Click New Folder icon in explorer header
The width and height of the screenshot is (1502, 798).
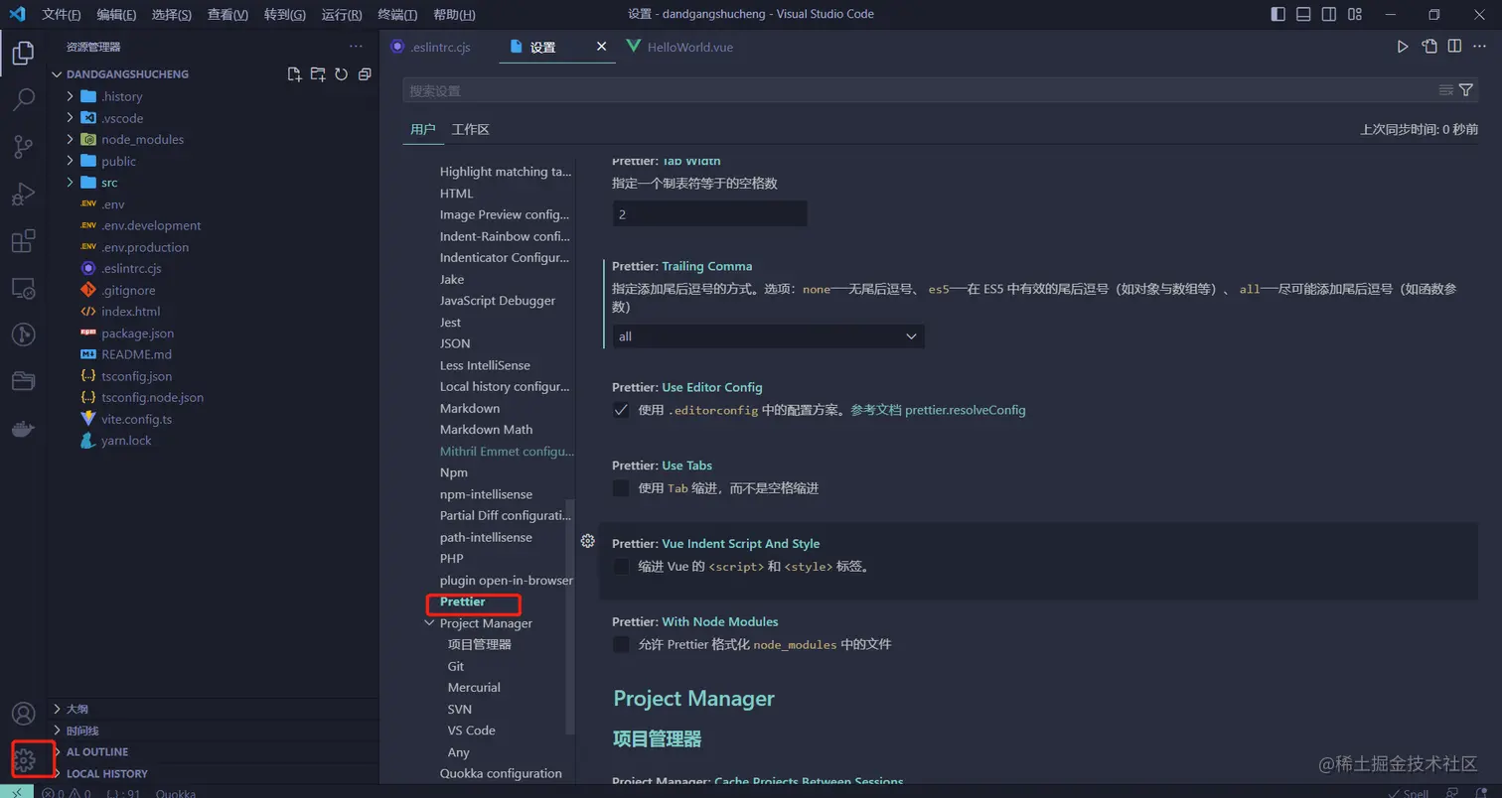[x=318, y=73]
